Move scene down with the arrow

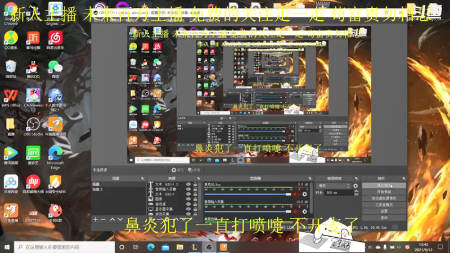pos(120,219)
